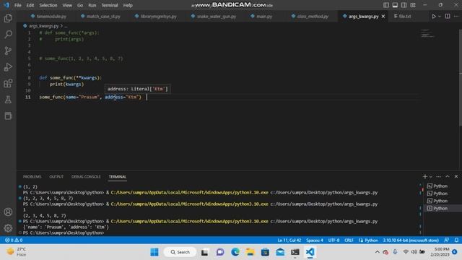The image size is (462, 260).
Task: Open the Source Control view
Action: pyautogui.click(x=8, y=51)
